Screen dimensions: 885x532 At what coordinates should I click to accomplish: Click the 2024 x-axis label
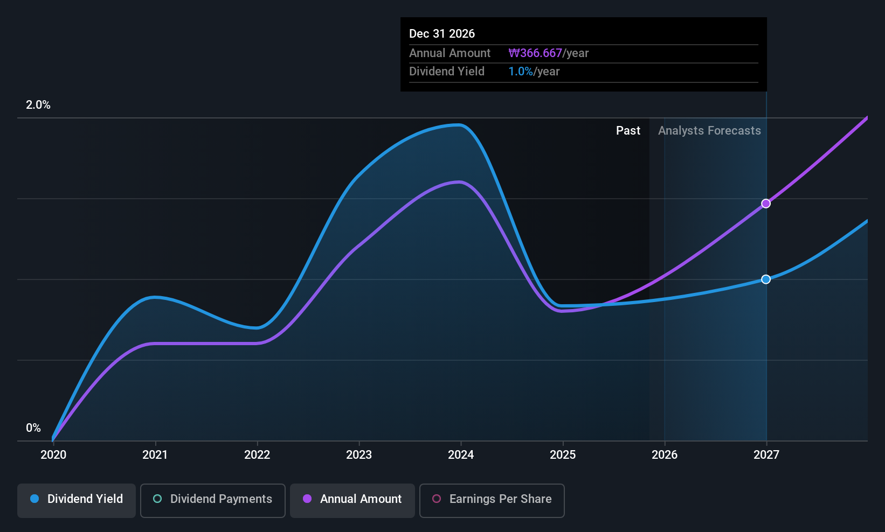point(461,455)
